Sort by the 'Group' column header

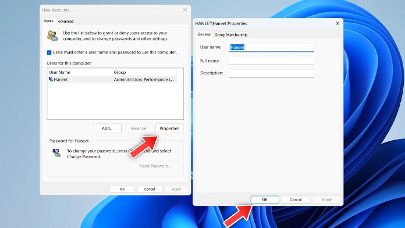[x=144, y=72]
